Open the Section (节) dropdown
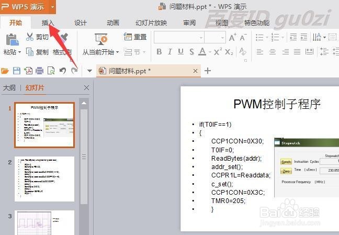This screenshot has width=339, height=235. tap(134, 52)
